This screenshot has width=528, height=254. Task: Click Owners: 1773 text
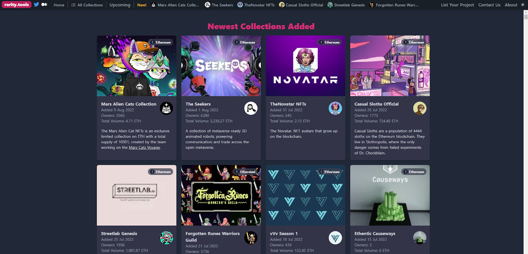point(366,116)
